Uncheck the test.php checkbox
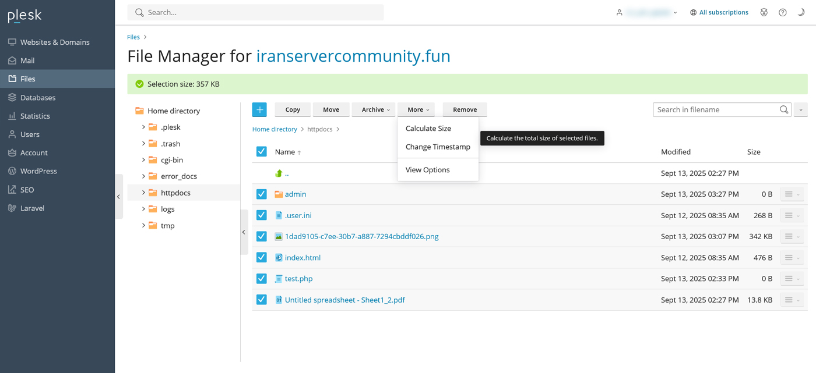816x373 pixels. [261, 279]
